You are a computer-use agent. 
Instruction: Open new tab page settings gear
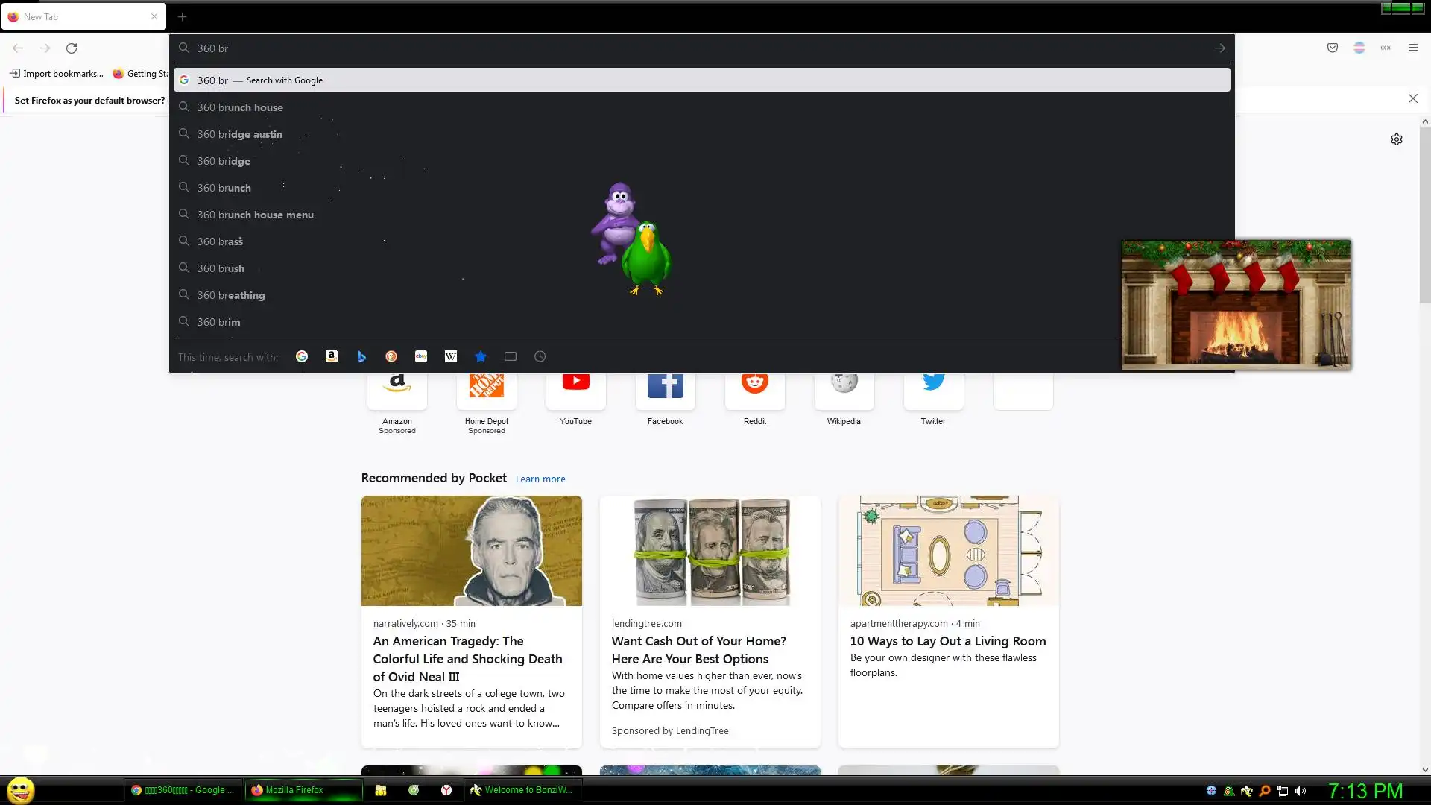[1397, 139]
